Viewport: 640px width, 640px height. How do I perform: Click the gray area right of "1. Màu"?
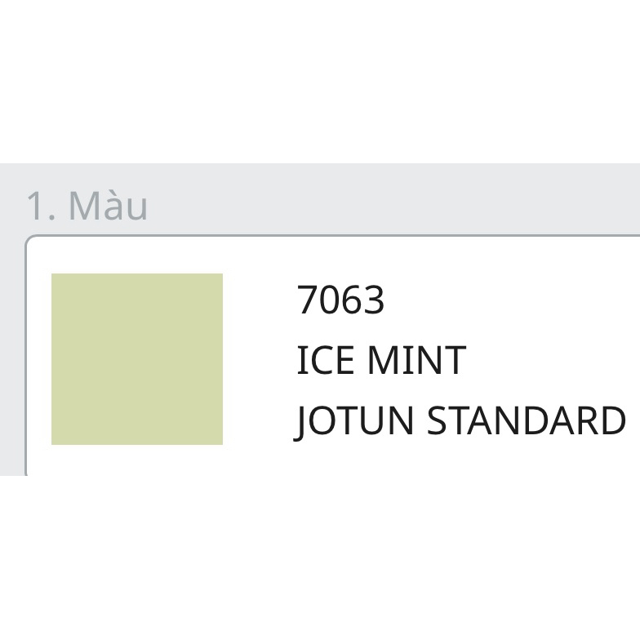pyautogui.click(x=392, y=204)
